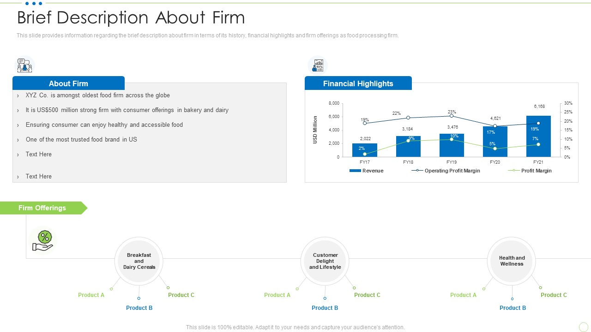Click the green Firm Offerings arrow label
Viewport: 591px width, 332px height.
click(x=43, y=208)
